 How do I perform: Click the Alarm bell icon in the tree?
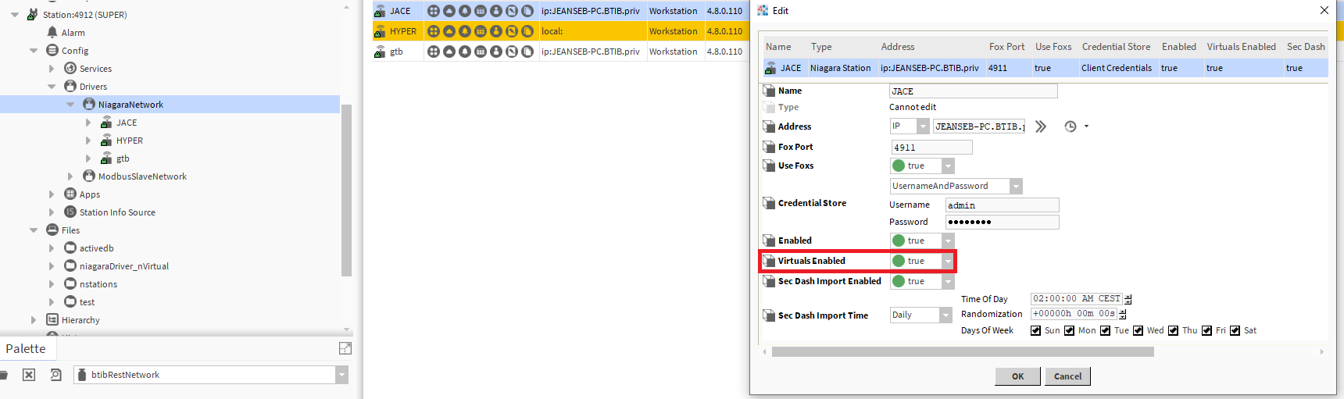click(x=52, y=32)
